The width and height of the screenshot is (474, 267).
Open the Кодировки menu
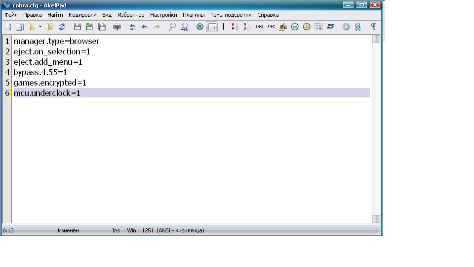tap(82, 15)
